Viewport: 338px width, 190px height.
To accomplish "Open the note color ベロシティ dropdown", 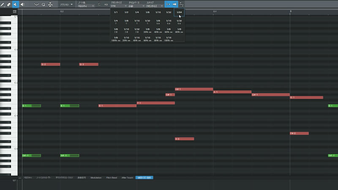I will pyautogui.click(x=86, y=6).
